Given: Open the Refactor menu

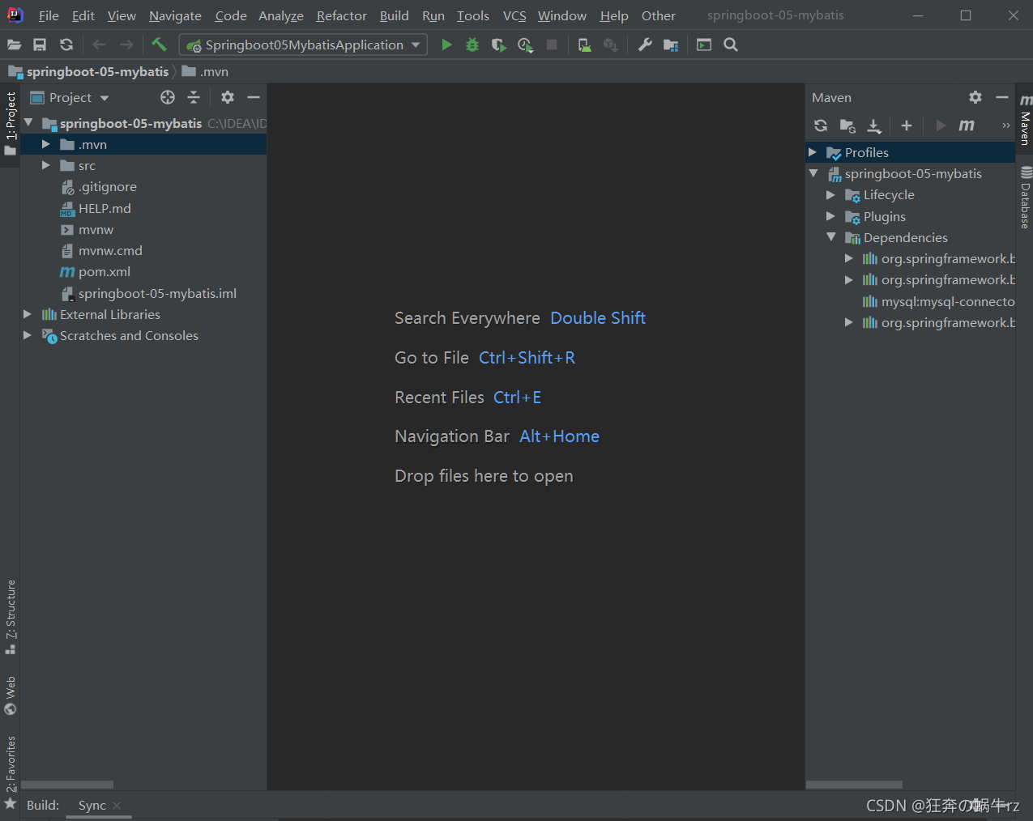Looking at the screenshot, I should click(341, 16).
